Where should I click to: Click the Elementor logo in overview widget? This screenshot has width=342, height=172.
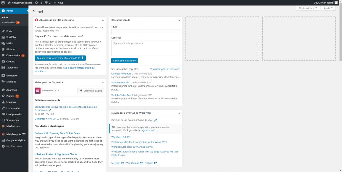click(x=38, y=90)
